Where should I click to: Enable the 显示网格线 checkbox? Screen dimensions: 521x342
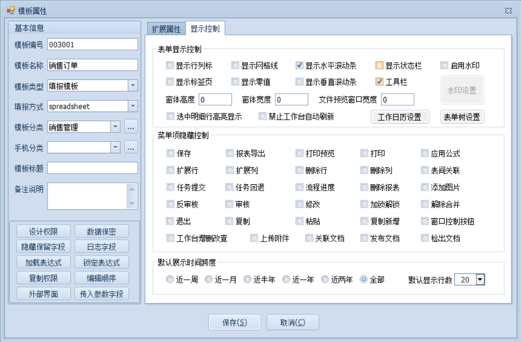236,65
